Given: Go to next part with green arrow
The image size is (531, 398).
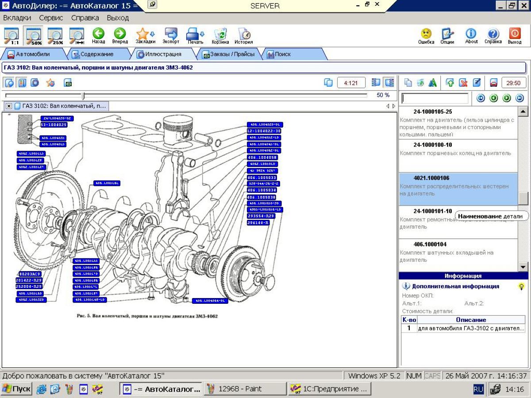Looking at the screenshot, I should pyautogui.click(x=507, y=98).
